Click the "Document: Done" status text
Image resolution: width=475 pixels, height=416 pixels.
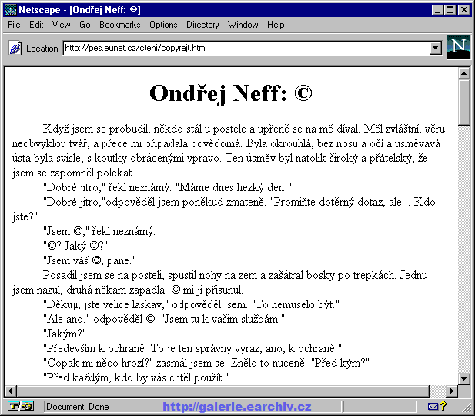pos(78,407)
